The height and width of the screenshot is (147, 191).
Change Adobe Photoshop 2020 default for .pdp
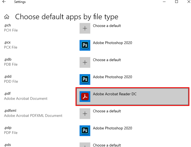click(x=113, y=128)
